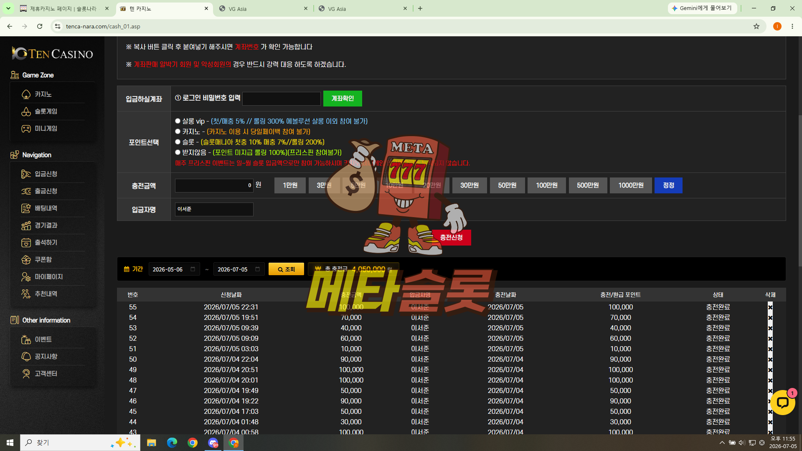
Task: Switch to the first VG Asia tab
Action: pyautogui.click(x=263, y=8)
